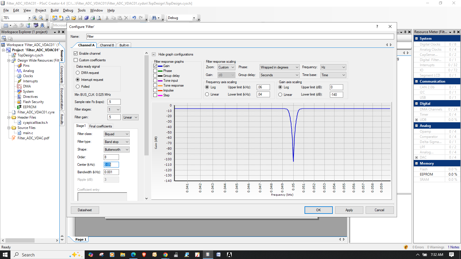The height and width of the screenshot is (259, 461).
Task: Toggle the Enable channel checkbox
Action: [76, 54]
